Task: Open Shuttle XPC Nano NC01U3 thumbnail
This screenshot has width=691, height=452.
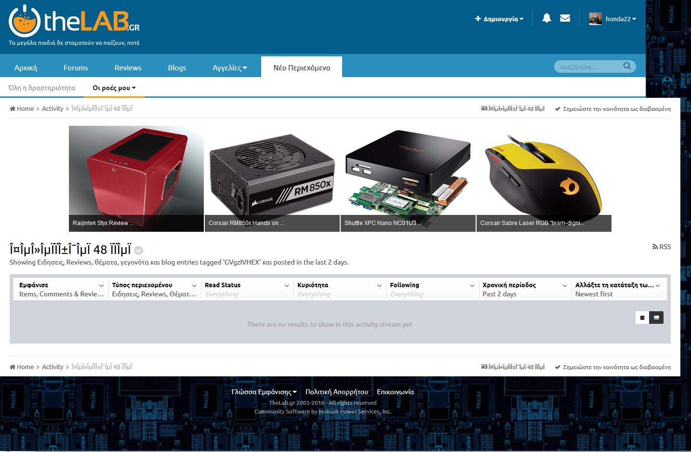Action: (x=408, y=179)
